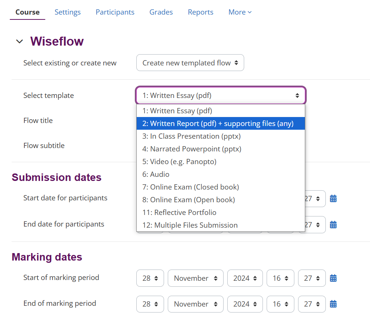Open minute dropdown for End date for participants

[315, 225]
